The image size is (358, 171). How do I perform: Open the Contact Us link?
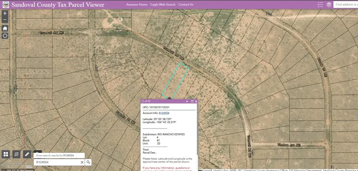(186, 5)
